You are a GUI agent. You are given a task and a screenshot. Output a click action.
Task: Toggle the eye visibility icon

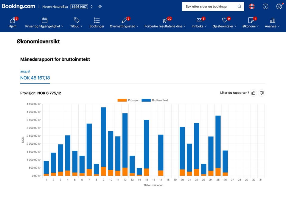[x=100, y=7]
